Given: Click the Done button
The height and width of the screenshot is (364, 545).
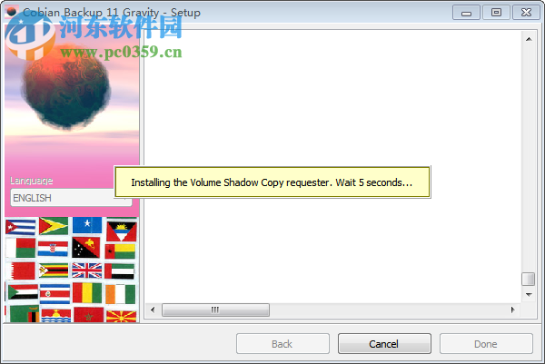Looking at the screenshot, I should (x=486, y=343).
